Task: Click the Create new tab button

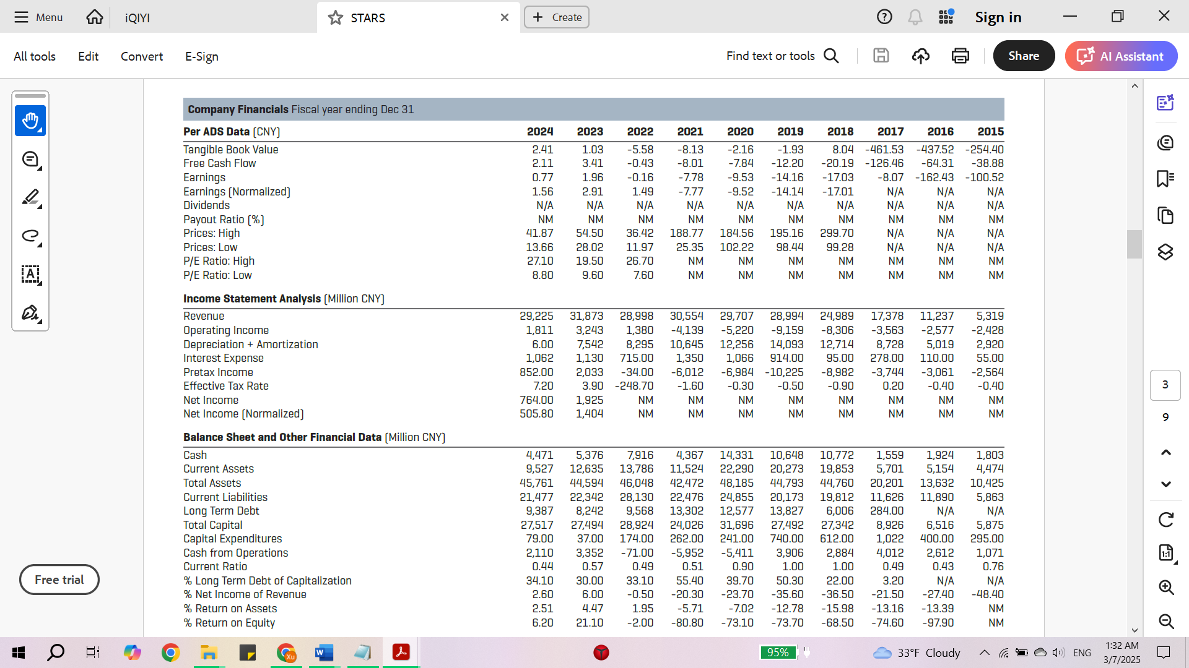Action: point(557,17)
